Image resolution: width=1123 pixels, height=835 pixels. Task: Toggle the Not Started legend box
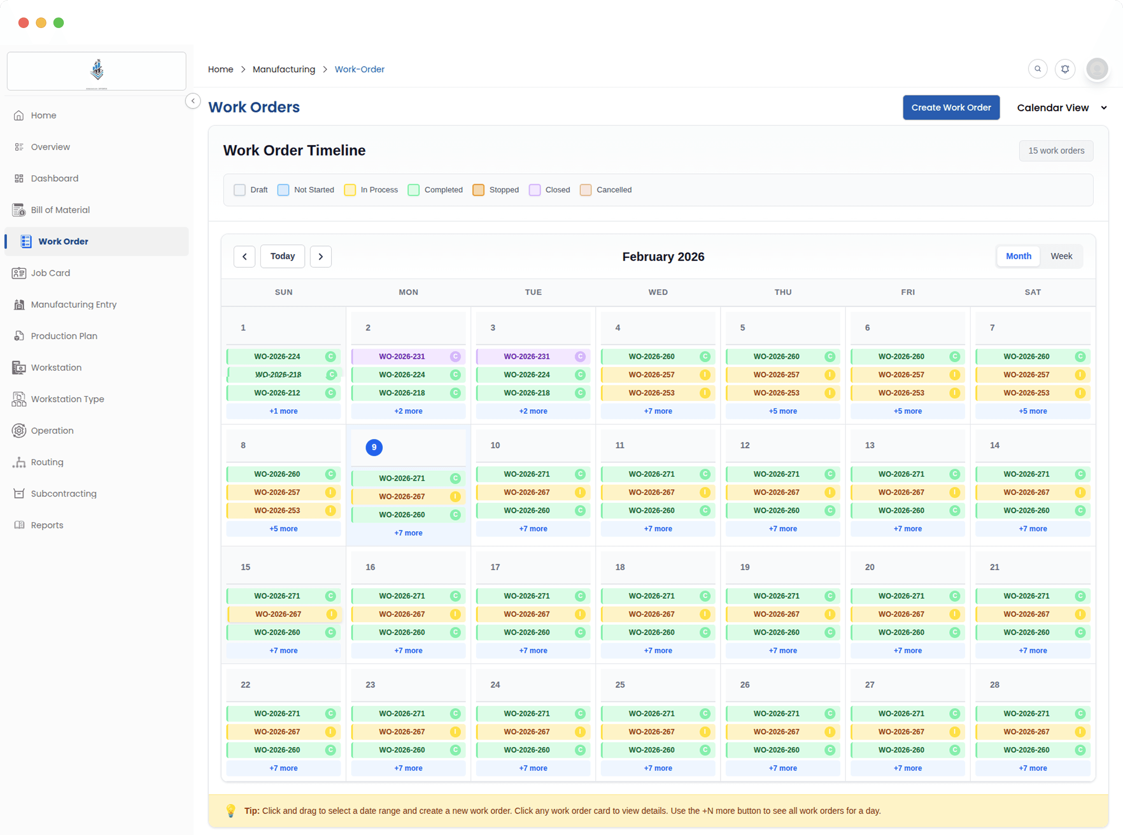point(283,190)
